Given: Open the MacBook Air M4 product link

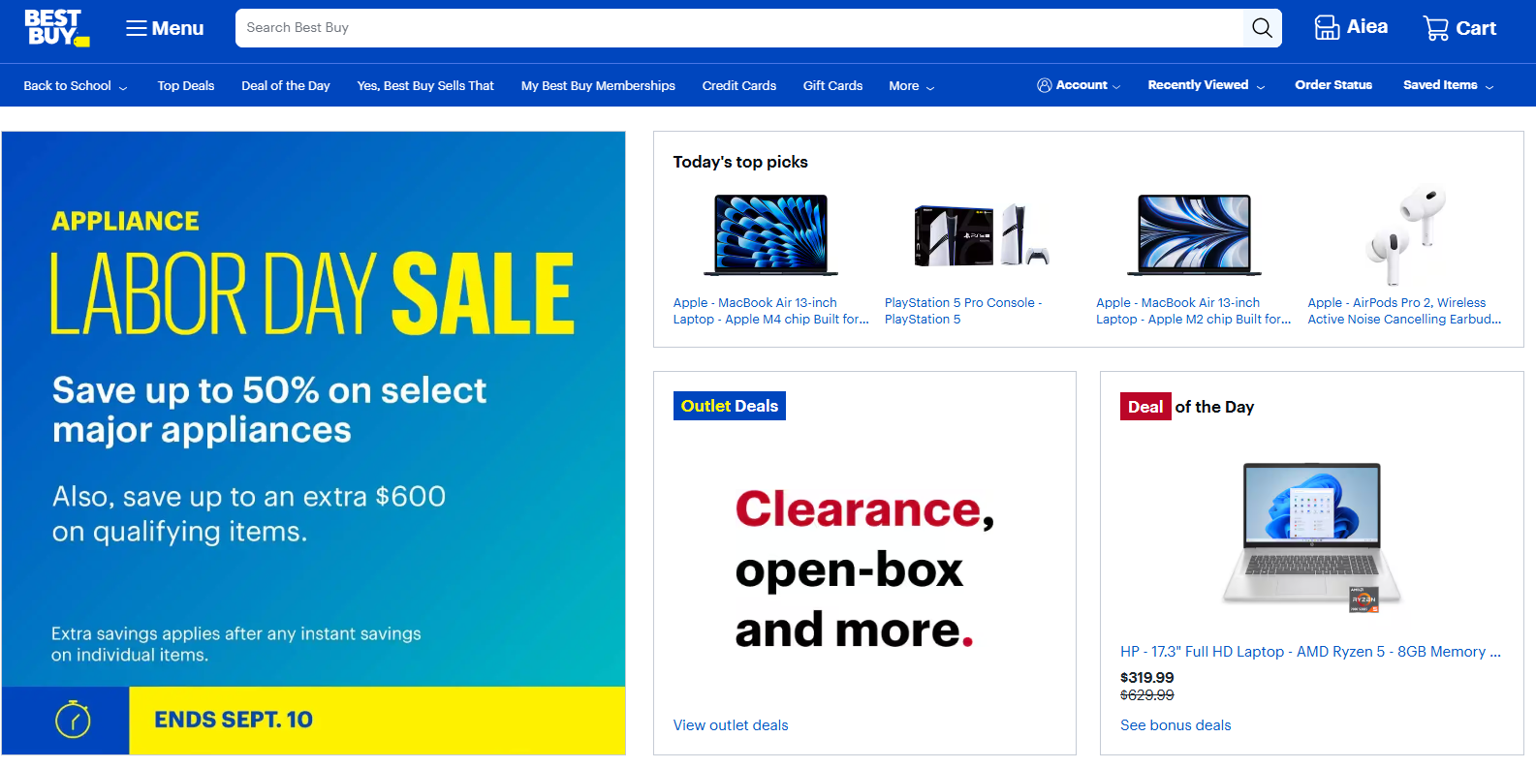Looking at the screenshot, I should pos(771,311).
